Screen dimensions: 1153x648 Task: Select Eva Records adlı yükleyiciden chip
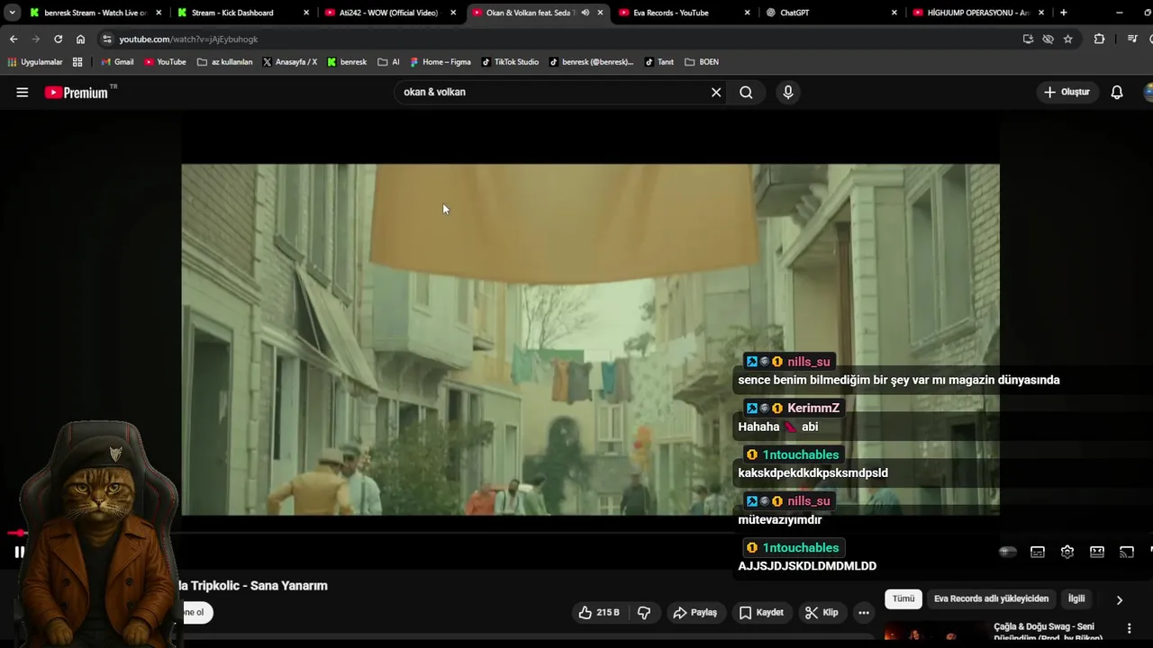991,598
